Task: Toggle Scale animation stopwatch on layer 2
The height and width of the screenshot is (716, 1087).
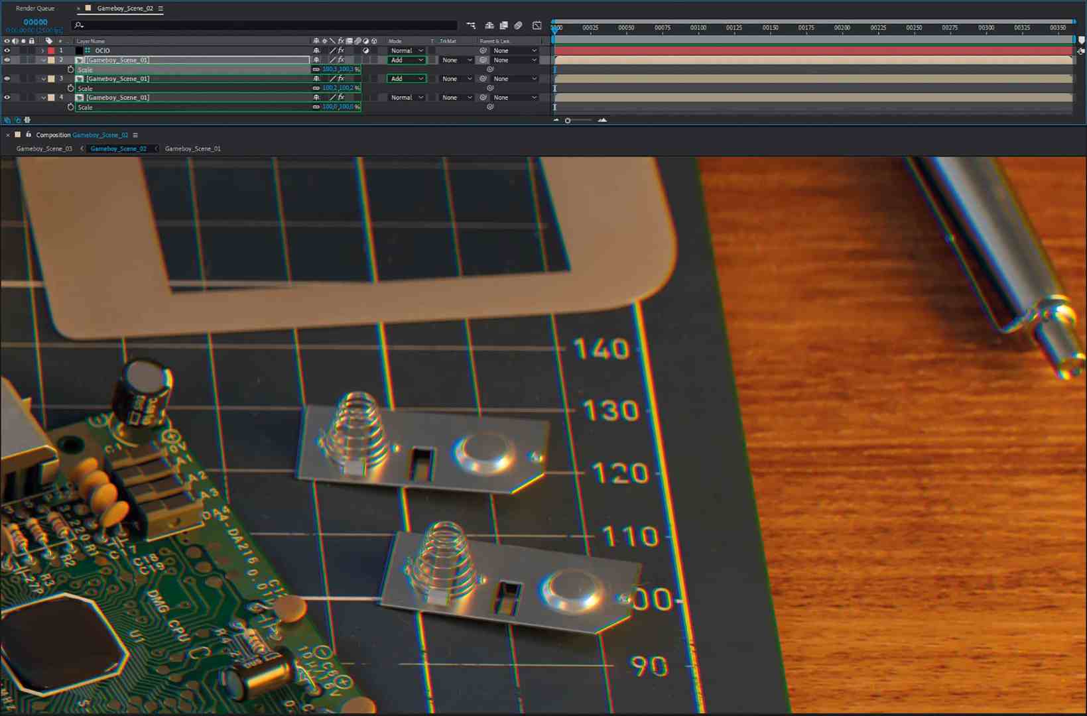Action: 70,70
